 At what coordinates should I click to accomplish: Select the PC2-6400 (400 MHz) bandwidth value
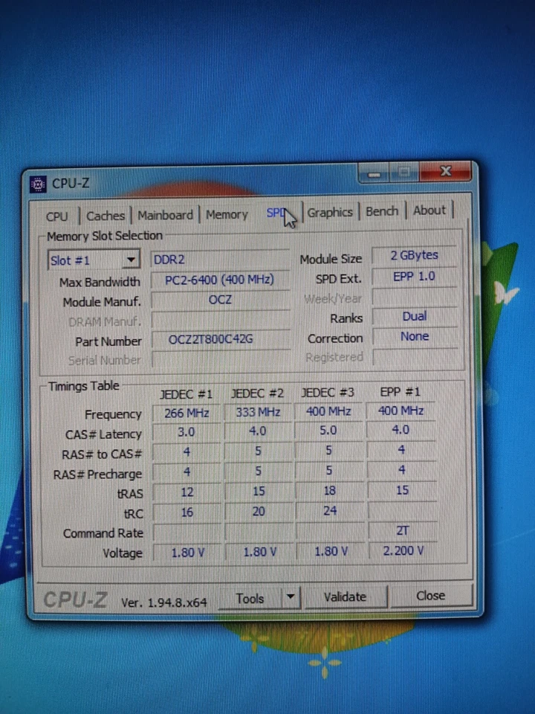[x=220, y=280]
